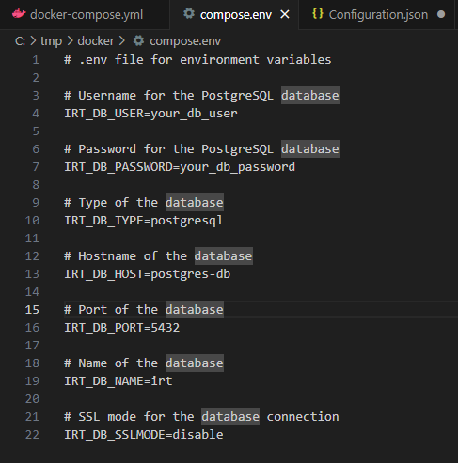Click the gear icon on compose.env tab
This screenshot has width=458, height=463.
click(189, 13)
